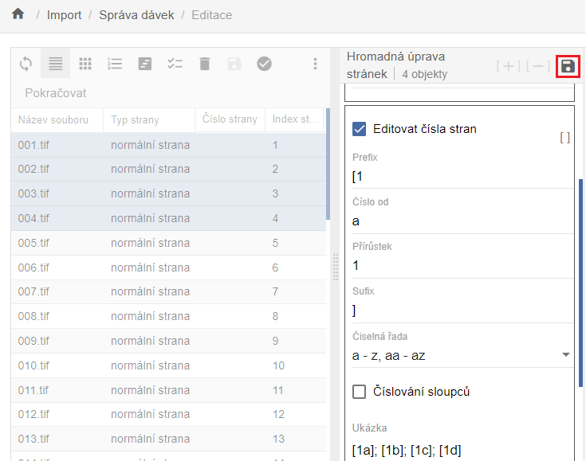
Task: Click the home icon in breadcrumb
Action: tap(18, 15)
